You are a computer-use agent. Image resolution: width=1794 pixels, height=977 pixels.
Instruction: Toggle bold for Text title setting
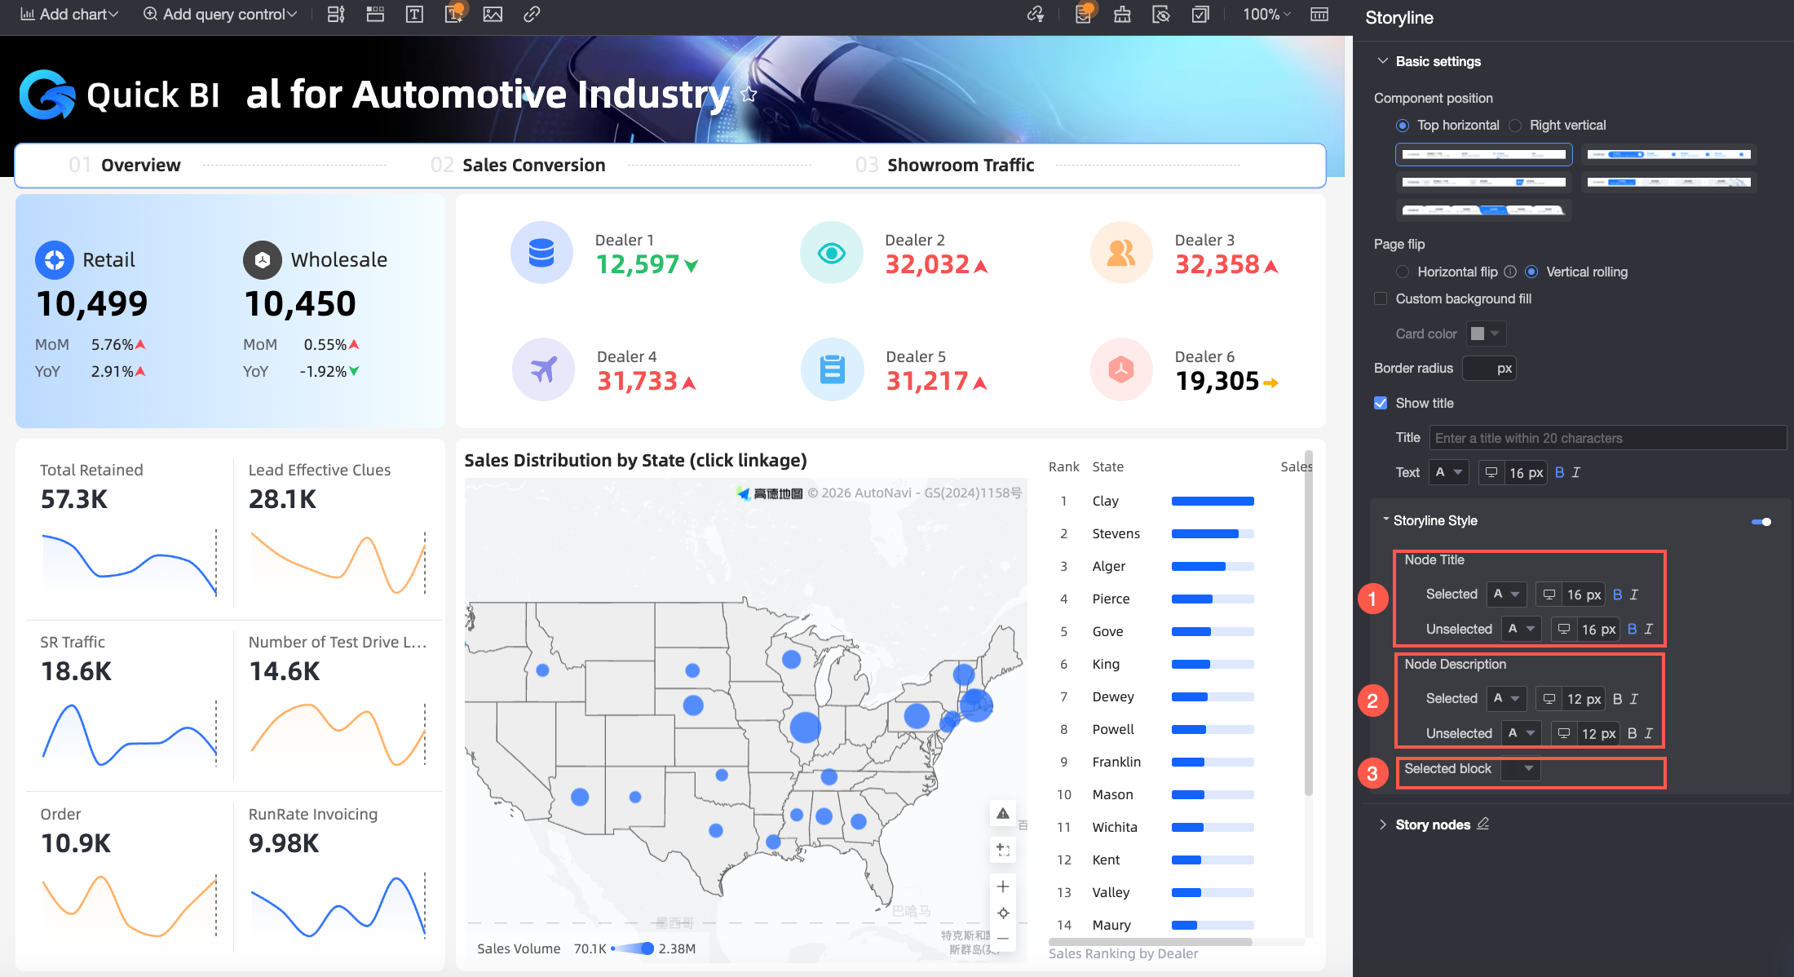tap(1559, 472)
